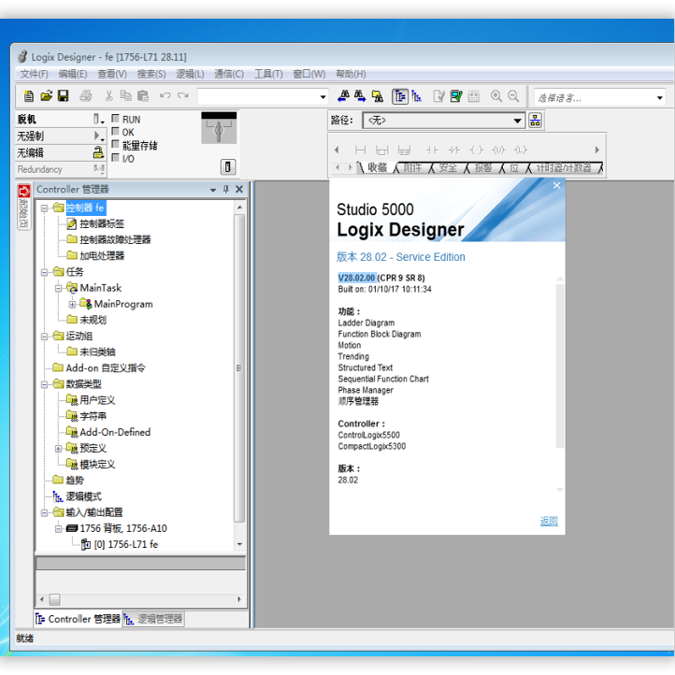Open the language selection dropdown
This screenshot has width=675, height=675.
pyautogui.click(x=659, y=98)
